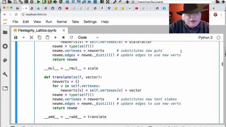Reload the localhost page

(x=16, y=14)
